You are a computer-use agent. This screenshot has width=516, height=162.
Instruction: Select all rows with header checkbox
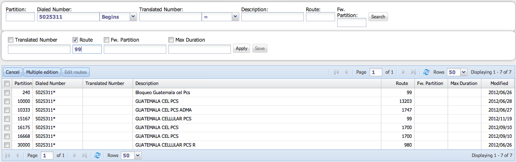[7, 83]
